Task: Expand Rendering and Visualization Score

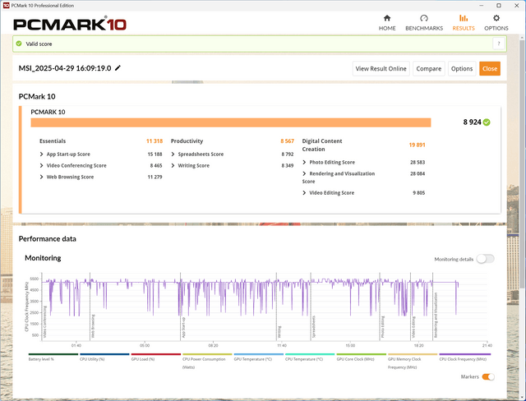Action: pyautogui.click(x=304, y=173)
